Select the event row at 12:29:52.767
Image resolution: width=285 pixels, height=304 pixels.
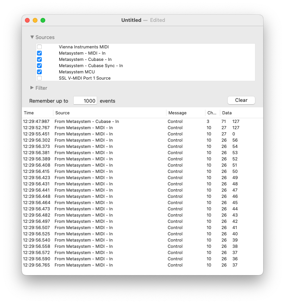tap(142, 128)
